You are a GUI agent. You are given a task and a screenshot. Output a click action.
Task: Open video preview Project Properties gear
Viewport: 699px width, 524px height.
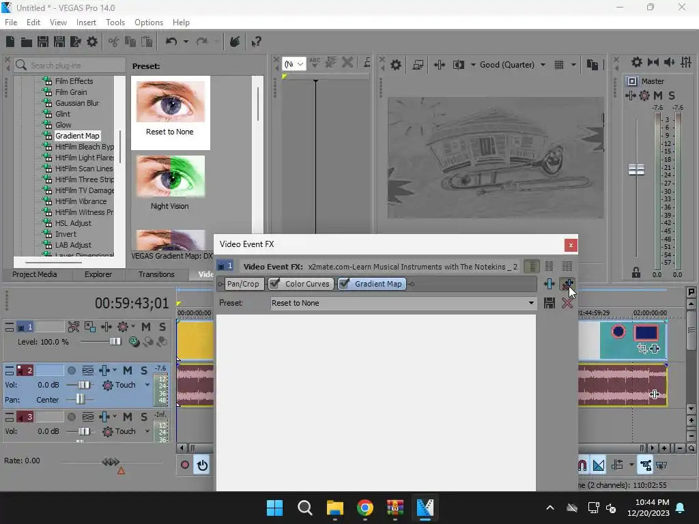[395, 65]
